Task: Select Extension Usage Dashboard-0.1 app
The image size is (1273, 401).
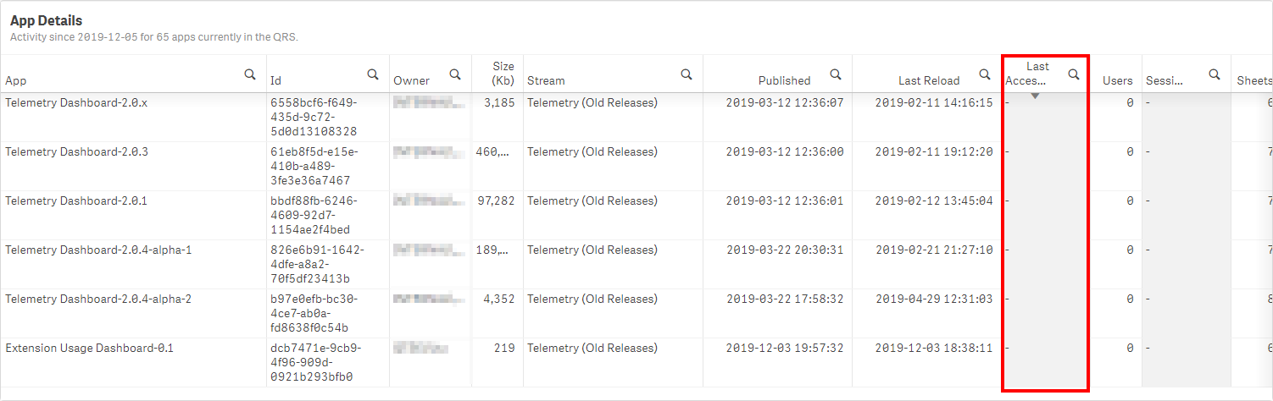Action: 89,348
